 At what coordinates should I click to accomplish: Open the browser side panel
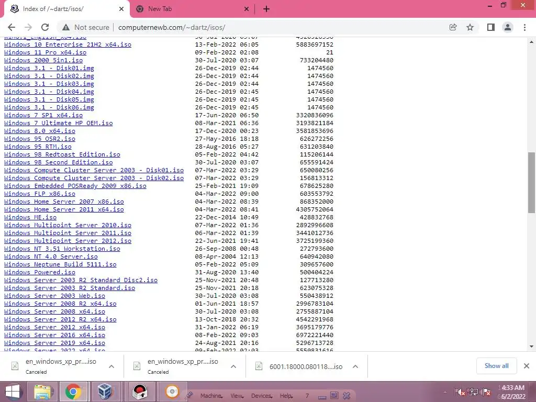point(490,27)
